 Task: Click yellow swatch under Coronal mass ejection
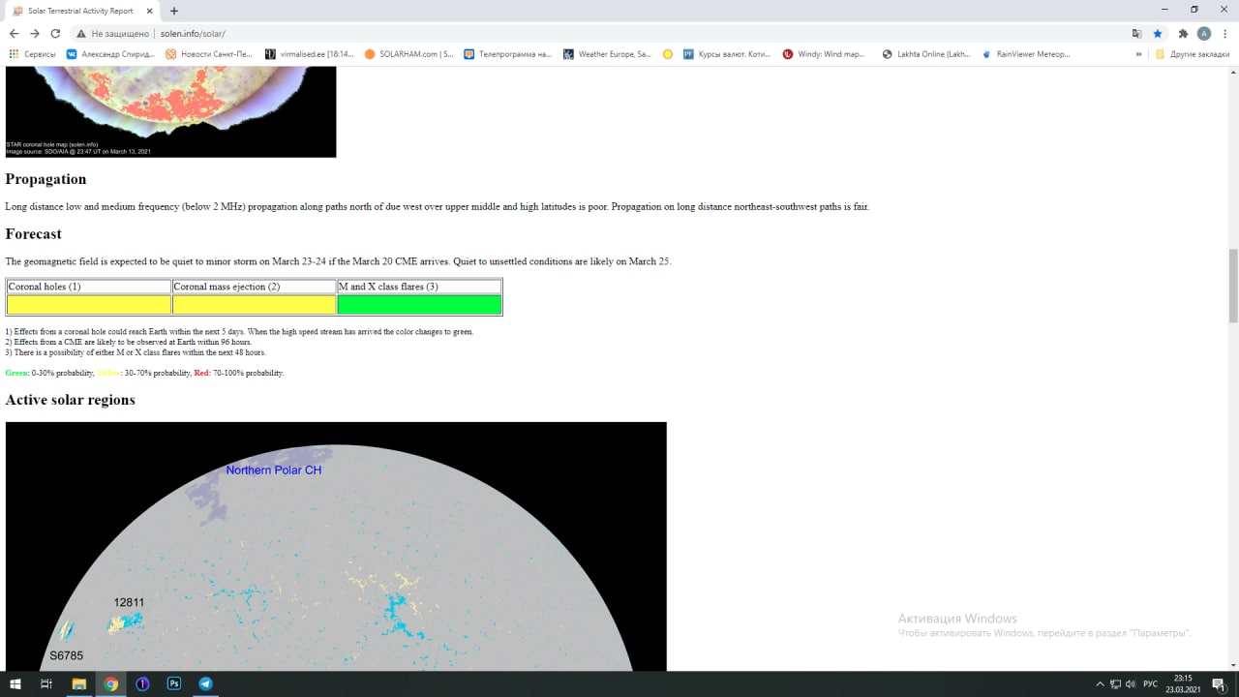[254, 305]
